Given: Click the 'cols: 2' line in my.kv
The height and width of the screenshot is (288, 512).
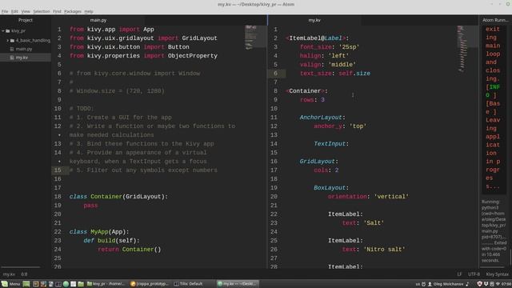Looking at the screenshot, I should [x=326, y=170].
